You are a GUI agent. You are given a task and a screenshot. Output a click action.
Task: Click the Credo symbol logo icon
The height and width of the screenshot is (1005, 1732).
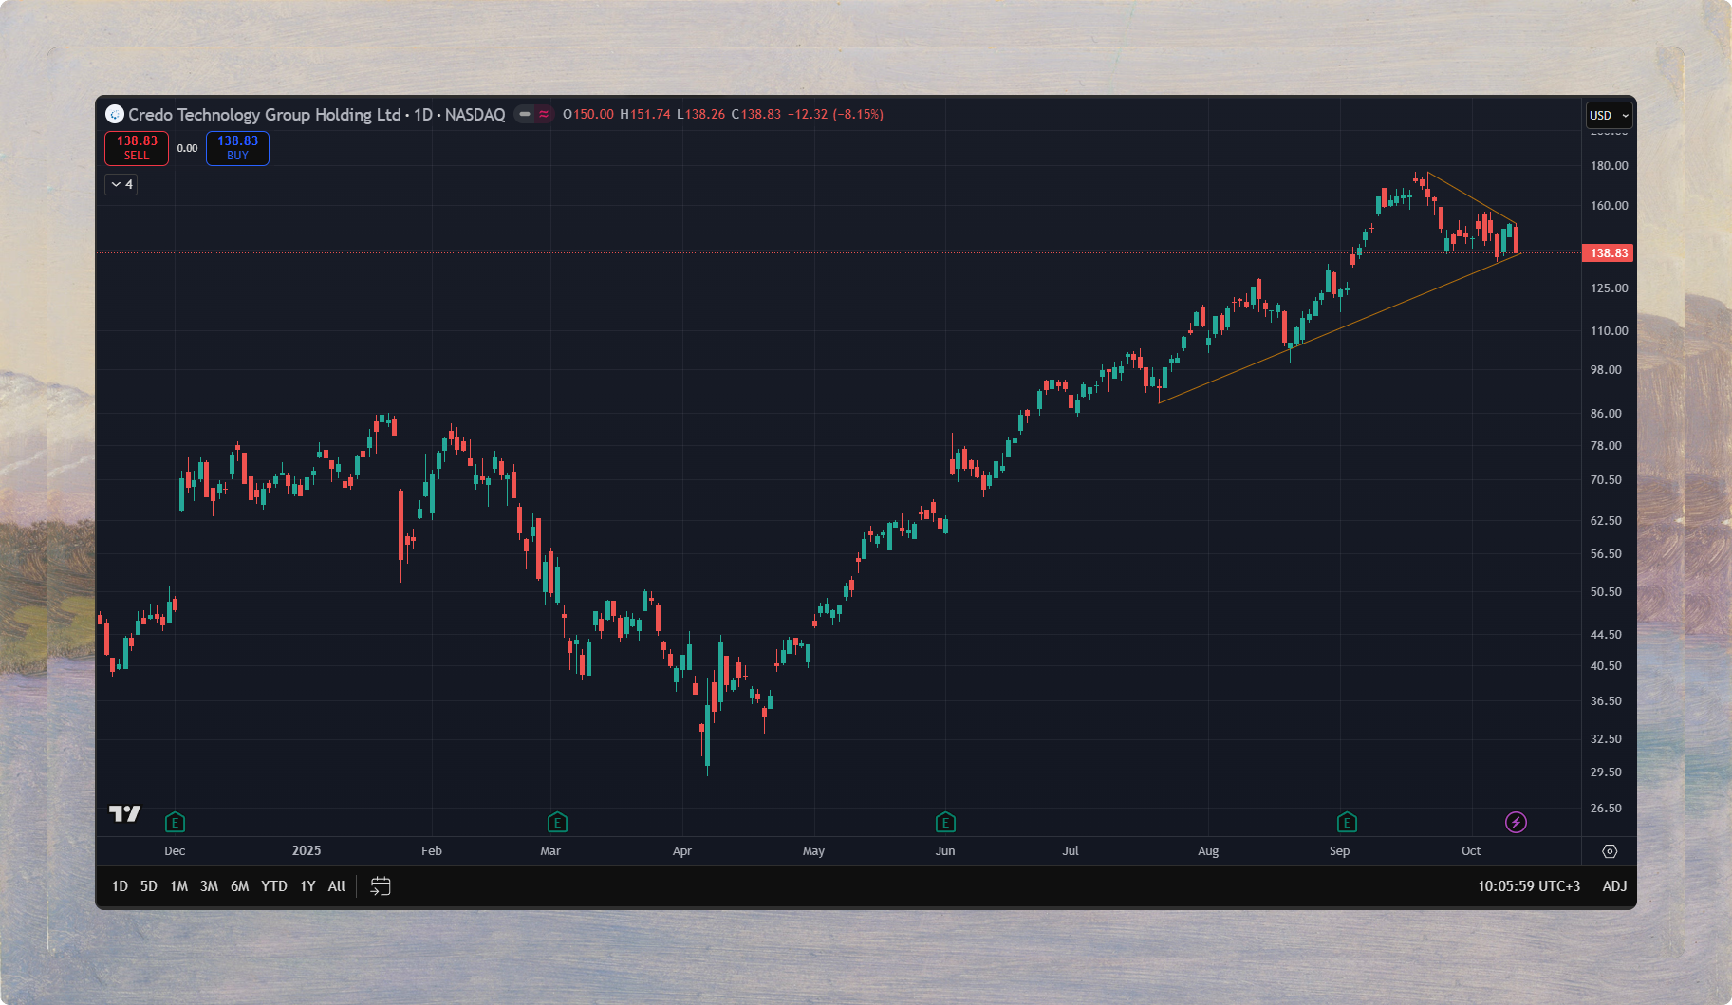click(x=115, y=114)
